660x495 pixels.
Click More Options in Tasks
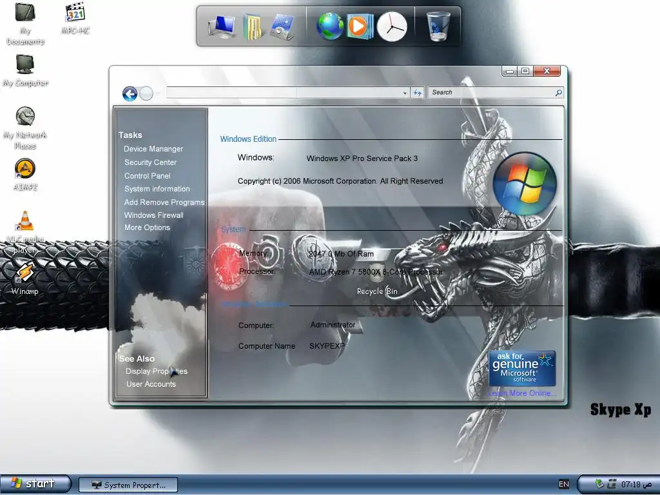pos(147,228)
